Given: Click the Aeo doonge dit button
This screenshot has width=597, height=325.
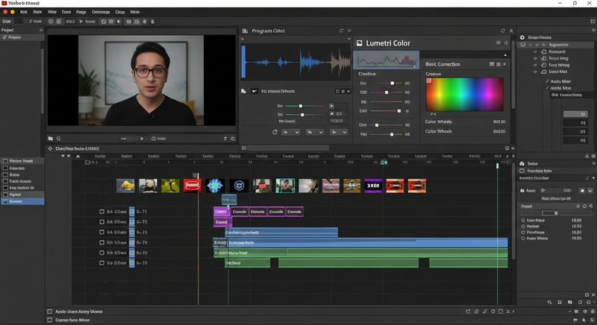Looking at the screenshot, I should 556,198.
